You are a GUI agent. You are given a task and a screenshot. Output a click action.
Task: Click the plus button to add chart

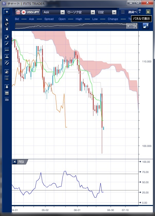click(x=7, y=12)
